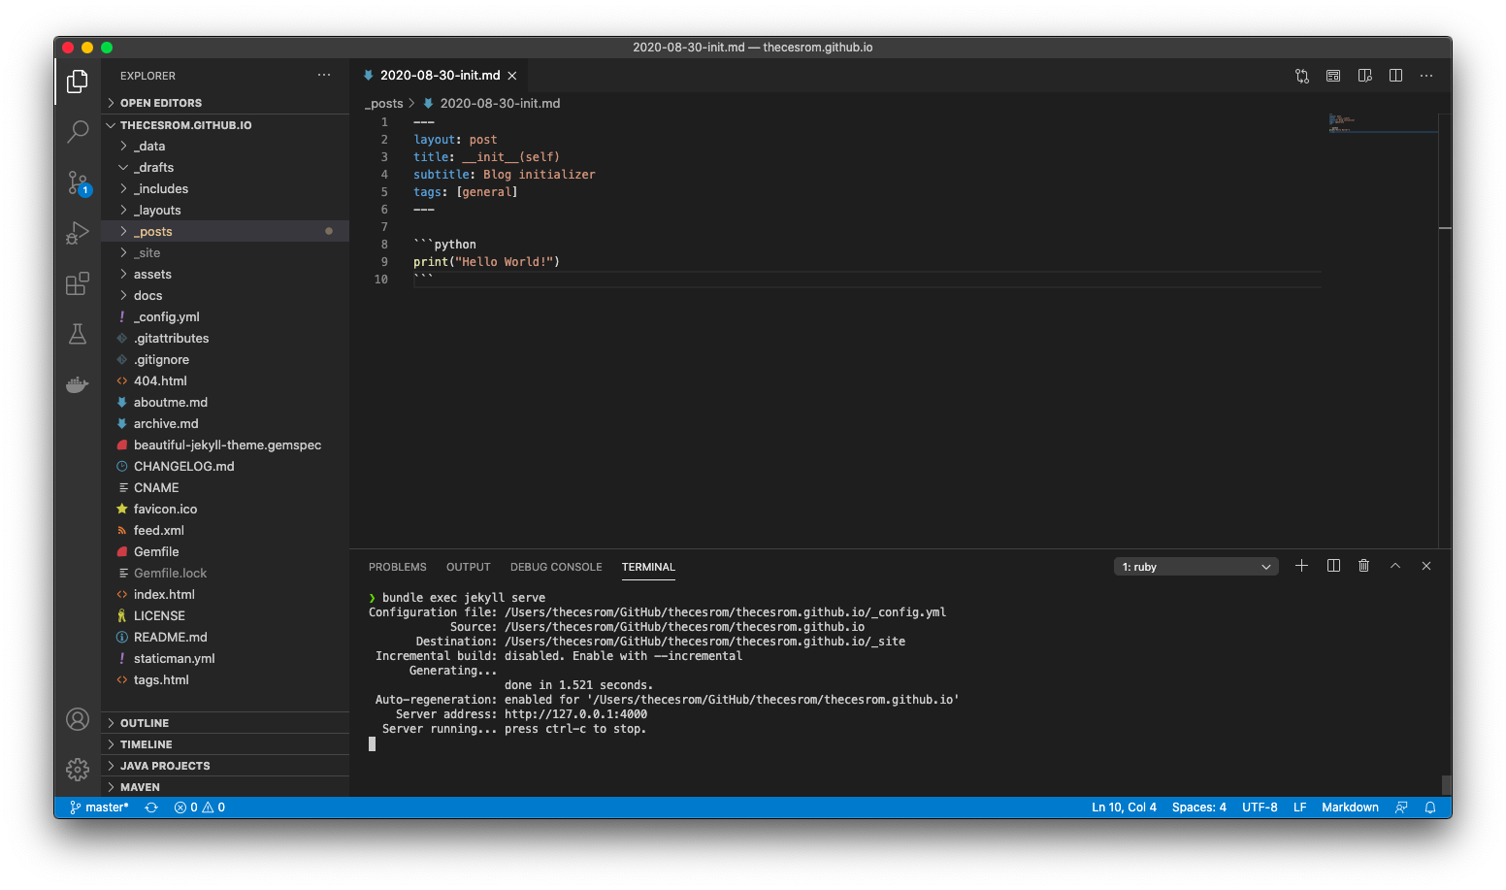Image resolution: width=1506 pixels, height=890 pixels.
Task: Split the editor right
Action: pos(1395,76)
